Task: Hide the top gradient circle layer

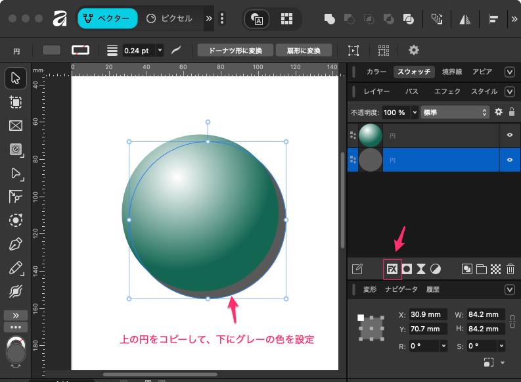Action: [x=509, y=135]
